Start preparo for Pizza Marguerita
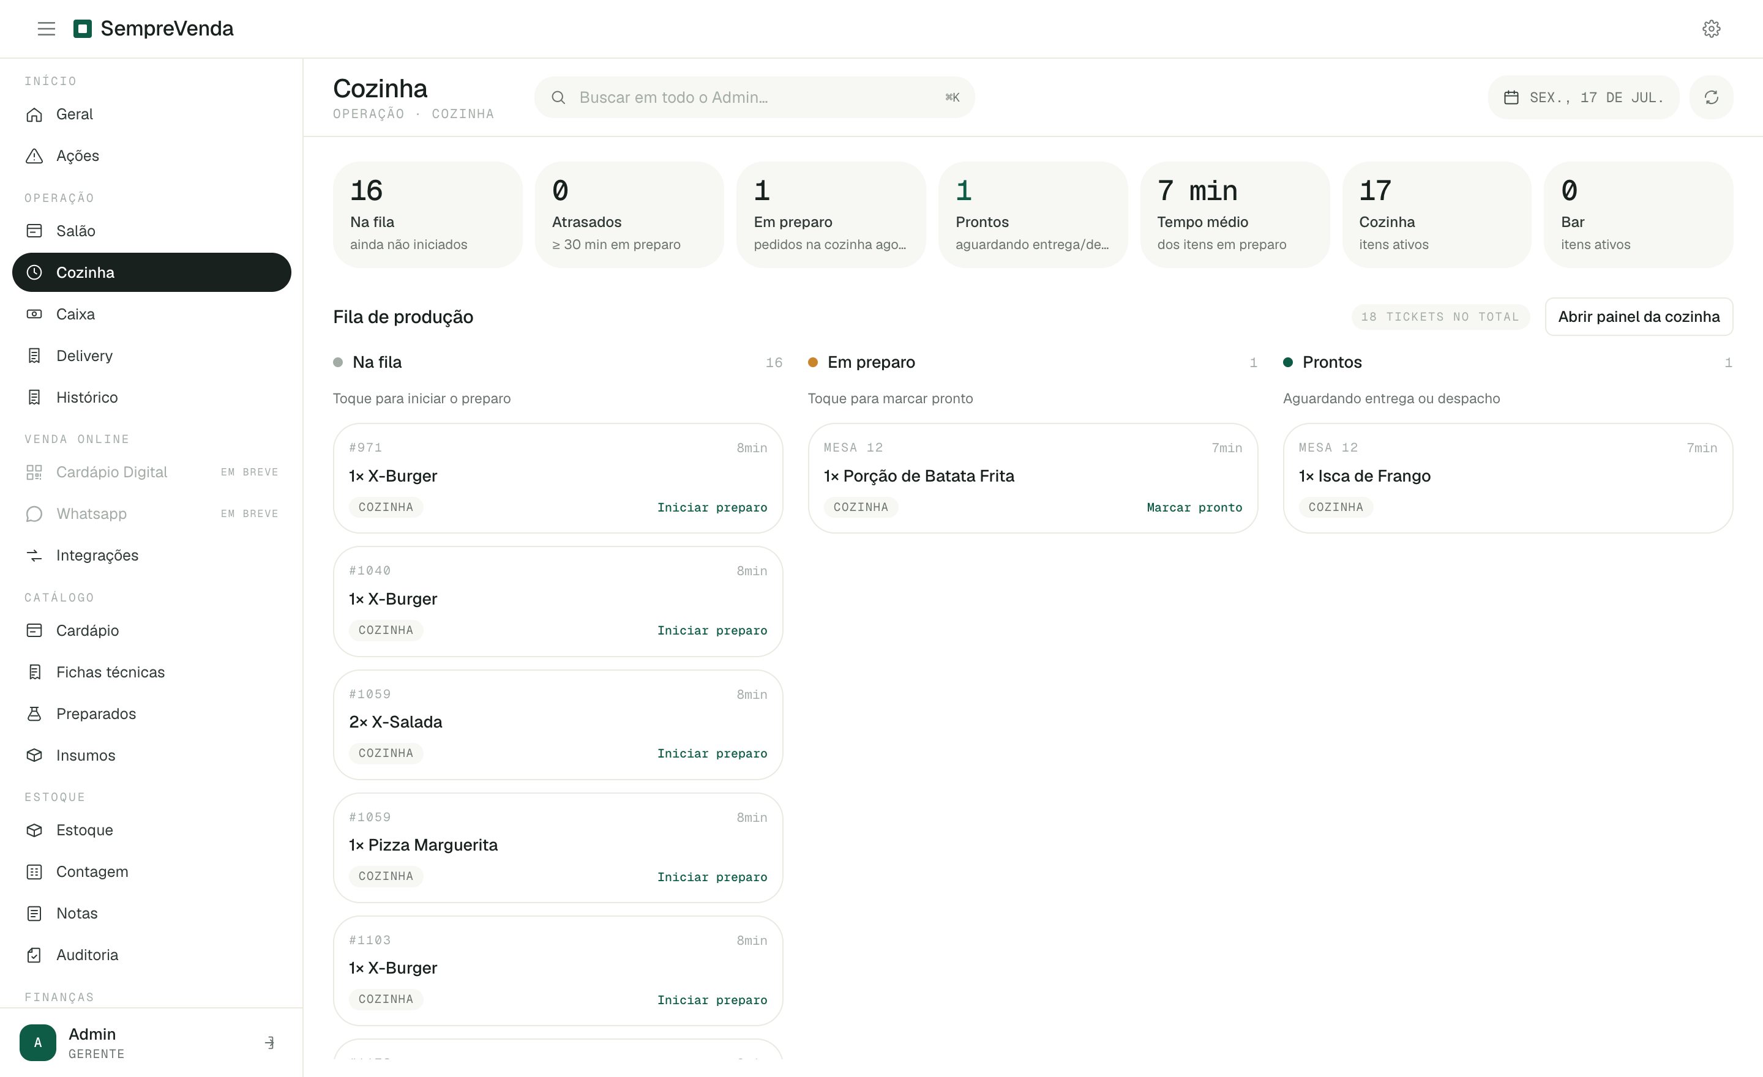The height and width of the screenshot is (1077, 1763). point(712,877)
